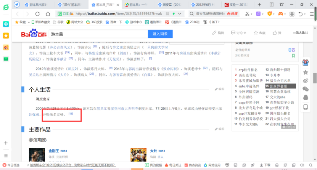Open the 金刚王 2013 film link
The height and width of the screenshot is (170, 317).
click(58, 151)
